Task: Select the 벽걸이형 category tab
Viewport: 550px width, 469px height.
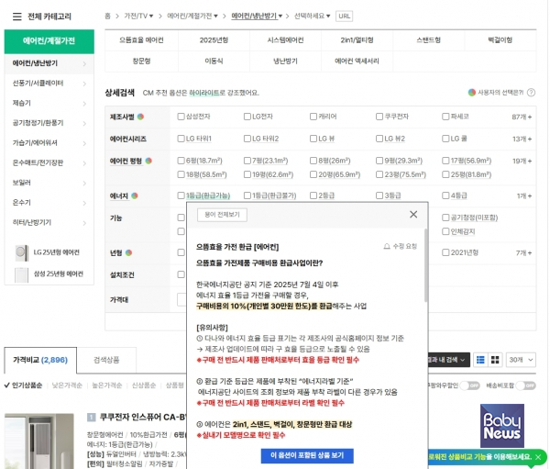Action: click(500, 40)
